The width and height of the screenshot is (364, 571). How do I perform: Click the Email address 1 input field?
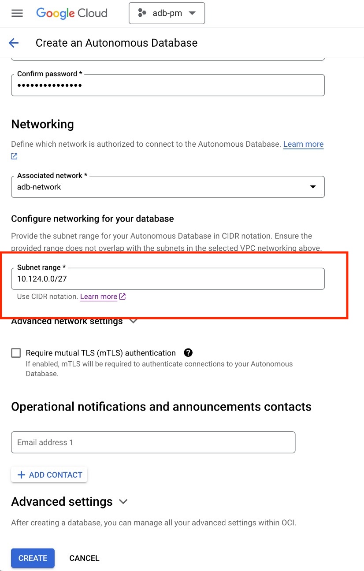pyautogui.click(x=153, y=442)
